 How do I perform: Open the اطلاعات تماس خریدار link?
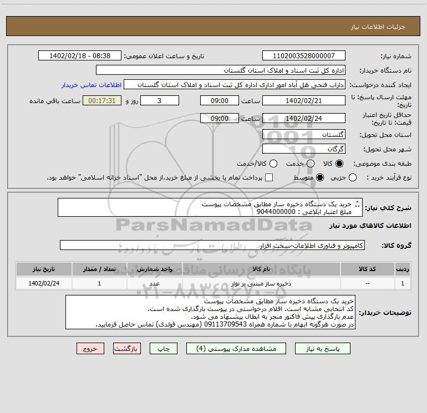tap(91, 85)
